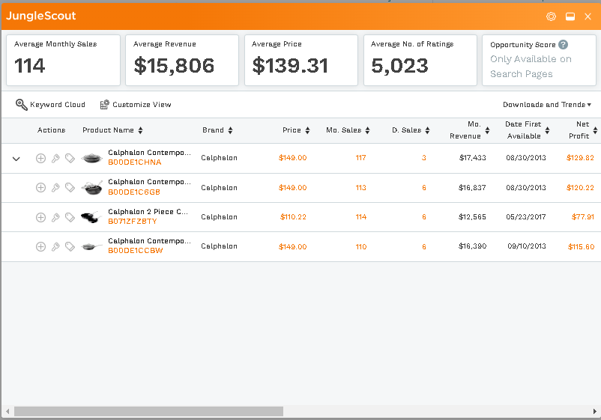Click add icon for B071ZFZBTY row
The width and height of the screenshot is (601, 420).
click(40, 217)
